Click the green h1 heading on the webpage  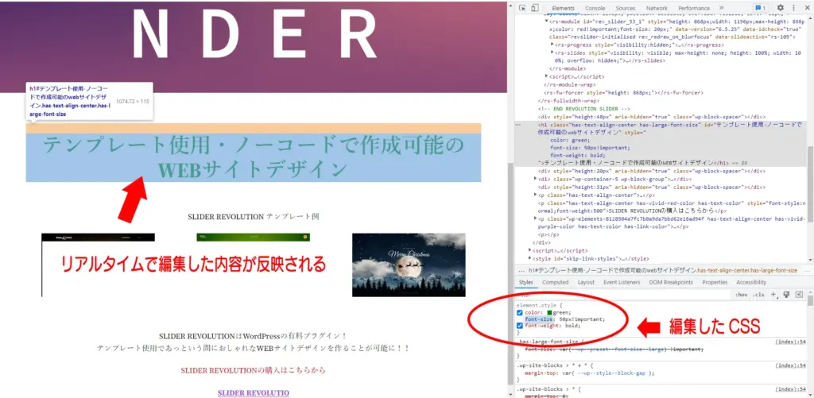click(x=253, y=157)
